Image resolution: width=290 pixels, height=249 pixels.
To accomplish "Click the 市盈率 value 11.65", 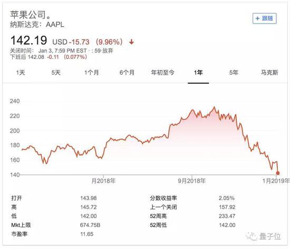I will pos(87,234).
